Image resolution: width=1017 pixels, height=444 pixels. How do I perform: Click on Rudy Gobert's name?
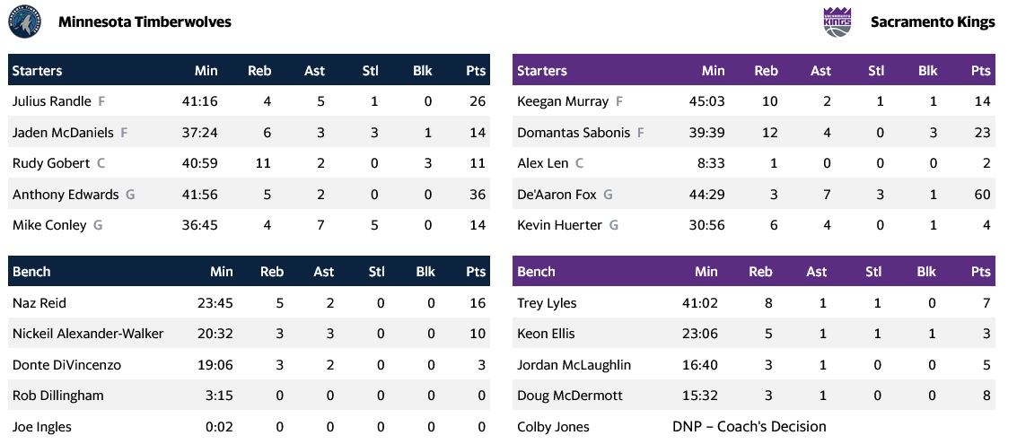[51, 163]
